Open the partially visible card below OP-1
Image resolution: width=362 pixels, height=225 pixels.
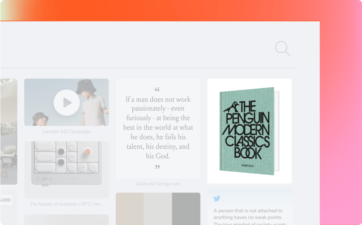tap(66, 220)
